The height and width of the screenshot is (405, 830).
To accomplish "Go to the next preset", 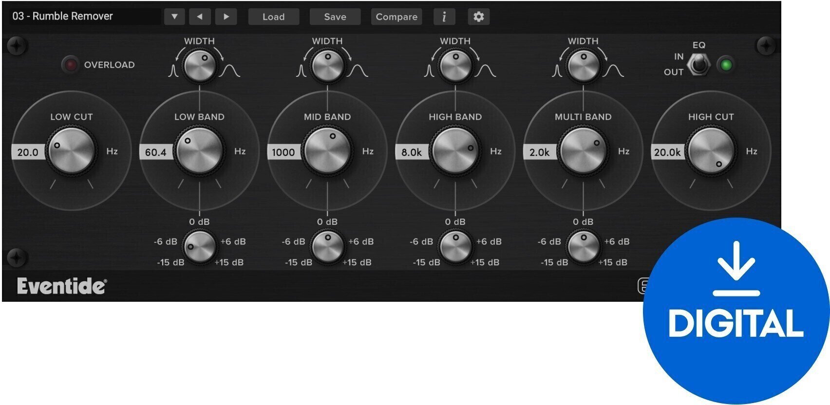I will coord(226,17).
